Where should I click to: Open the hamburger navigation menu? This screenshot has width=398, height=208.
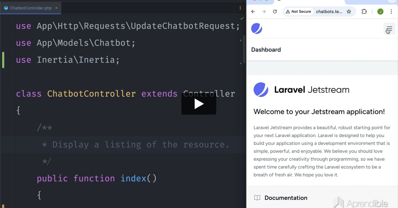[389, 29]
